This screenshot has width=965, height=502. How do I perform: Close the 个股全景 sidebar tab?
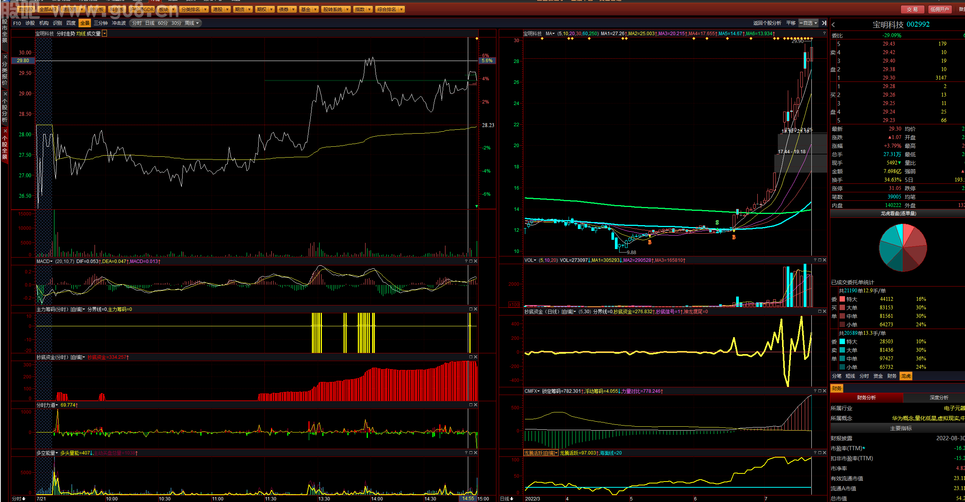[5, 131]
